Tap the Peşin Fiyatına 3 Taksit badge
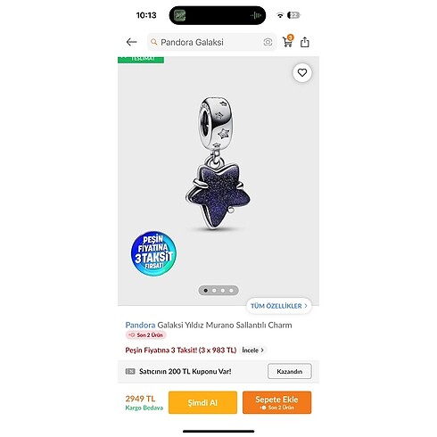This screenshot has height=437, width=437. tap(153, 253)
